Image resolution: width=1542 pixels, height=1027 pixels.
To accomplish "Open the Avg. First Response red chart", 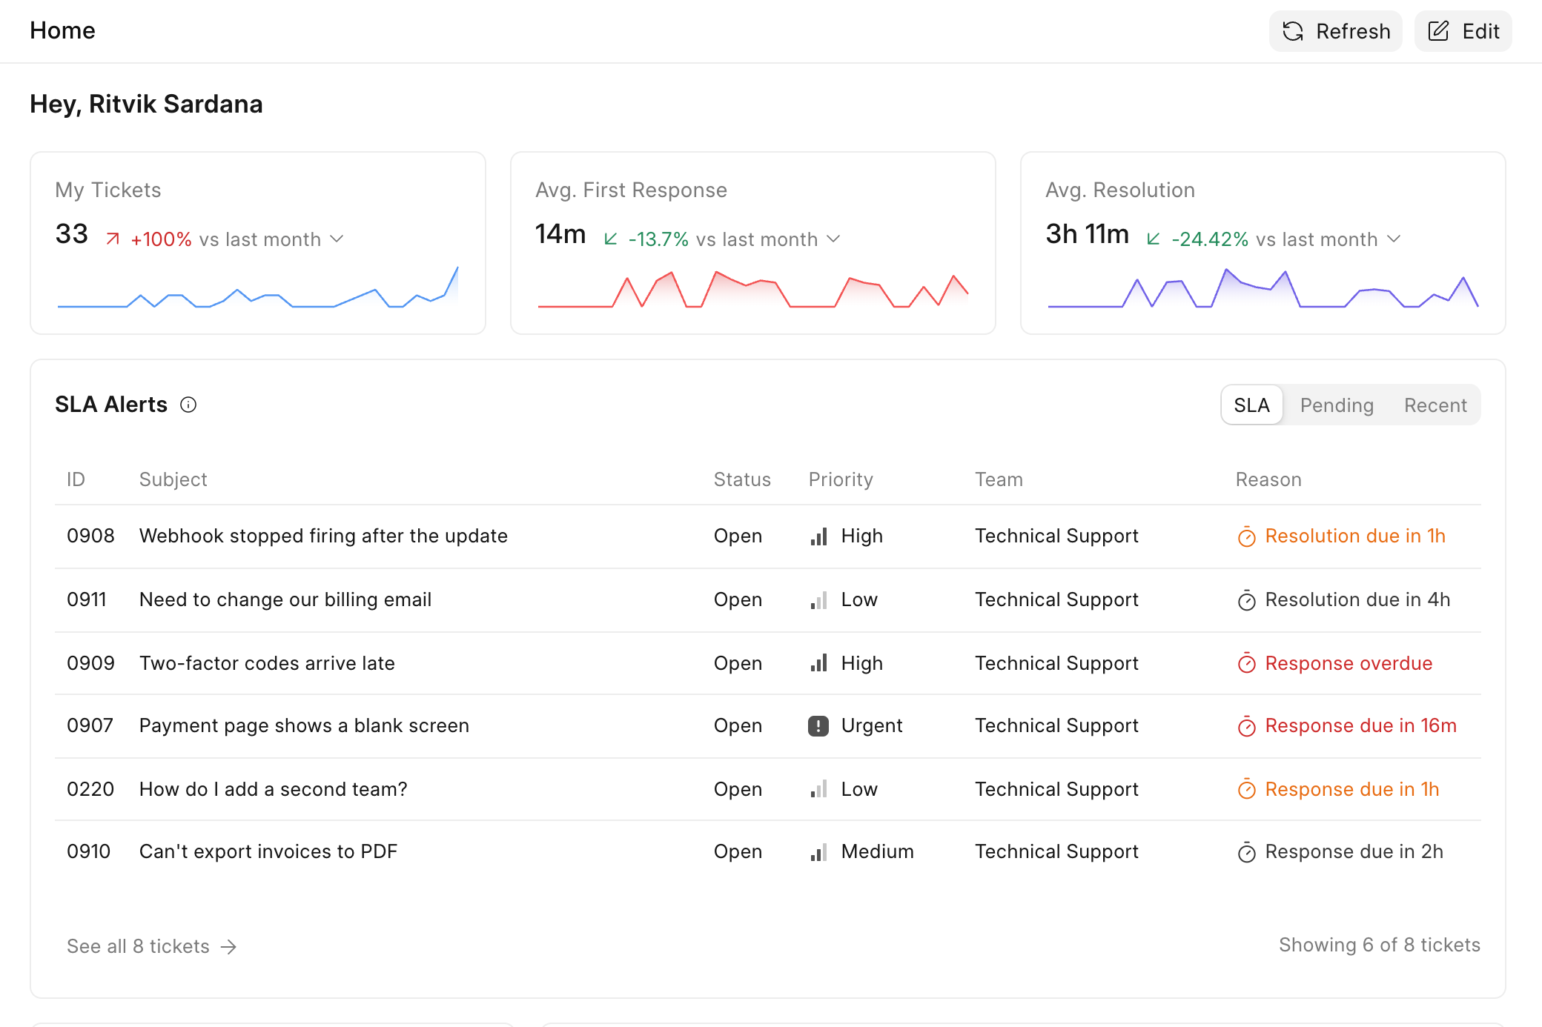I will click(753, 289).
